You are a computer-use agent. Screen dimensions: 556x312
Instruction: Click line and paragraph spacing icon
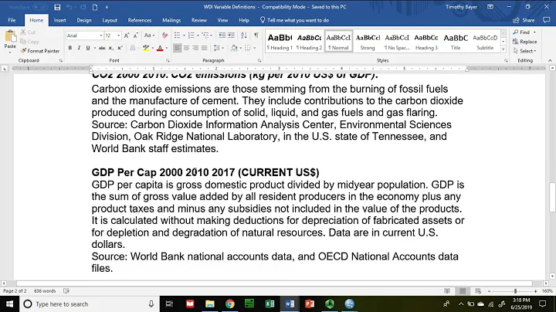(217, 48)
